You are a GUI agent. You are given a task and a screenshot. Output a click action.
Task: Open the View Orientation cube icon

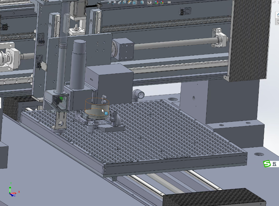[134, 2]
